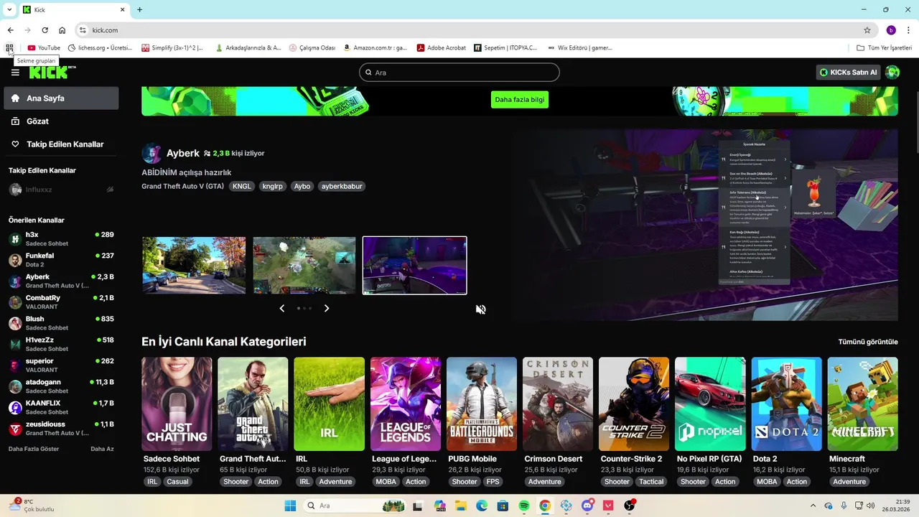
Task: Open the Crimson Desert category card
Action: (558, 404)
